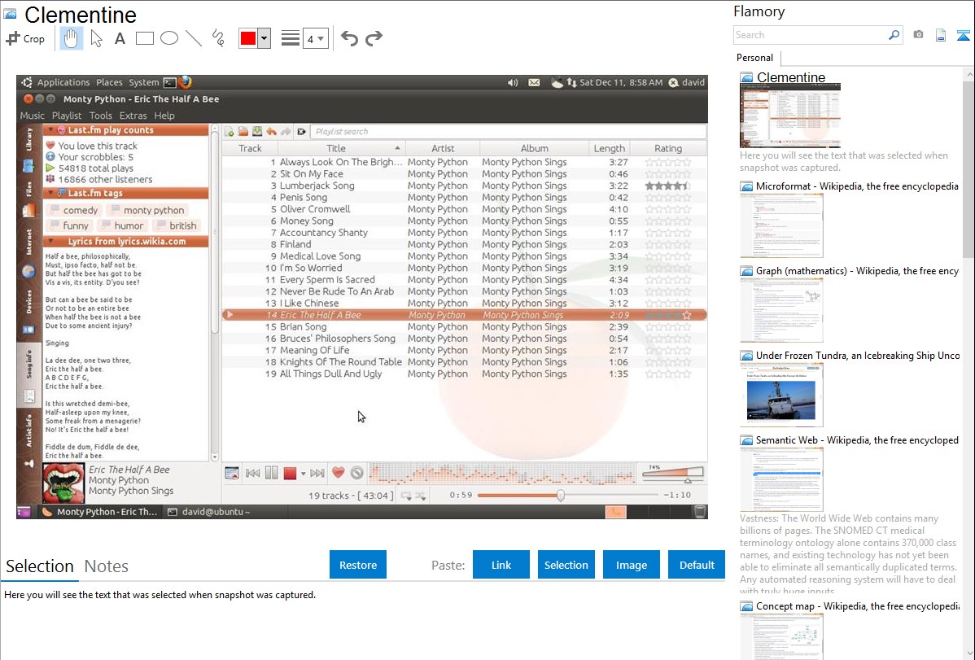Love the track with the heart button
This screenshot has width=975, height=660.
tap(339, 473)
